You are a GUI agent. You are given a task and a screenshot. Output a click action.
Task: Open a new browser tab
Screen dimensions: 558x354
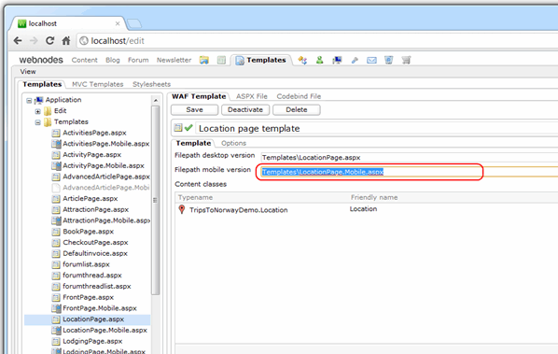click(x=134, y=23)
